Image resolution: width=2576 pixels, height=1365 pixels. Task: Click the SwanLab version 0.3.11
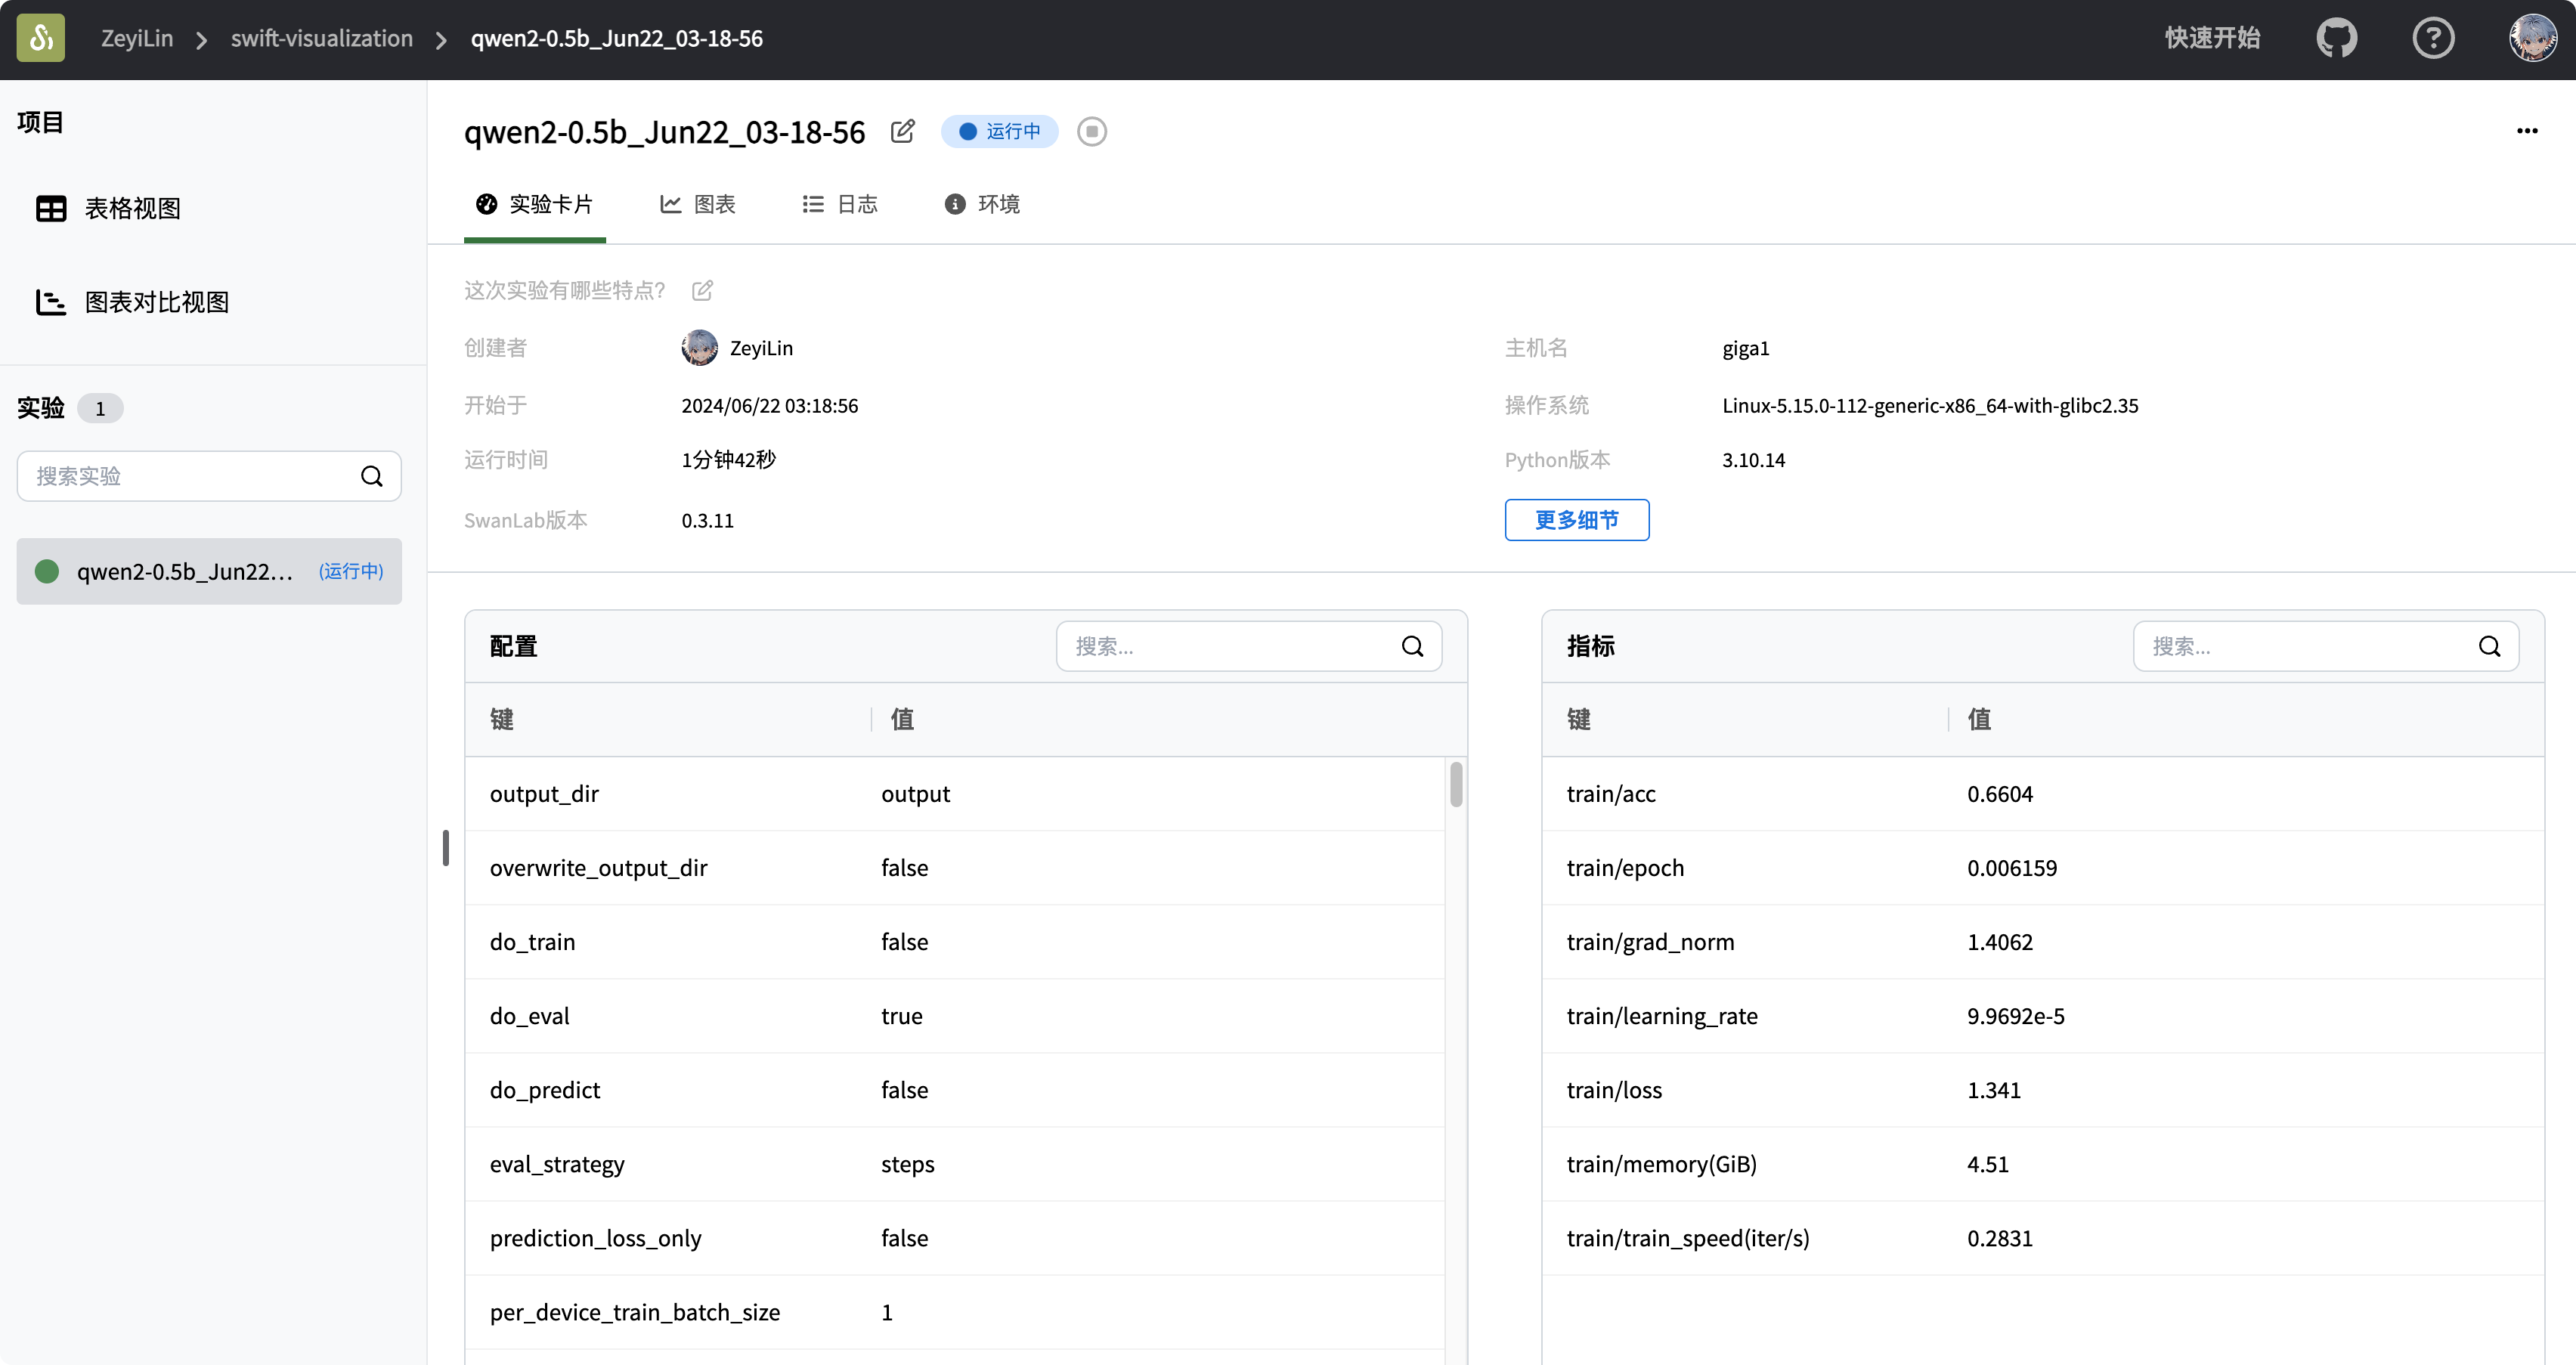pyautogui.click(x=708, y=520)
